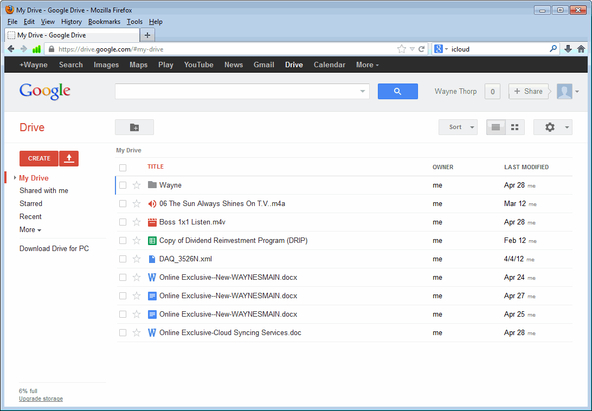Check the 06 The Sun Always Shines checkbox
The image size is (592, 411).
coord(123,204)
